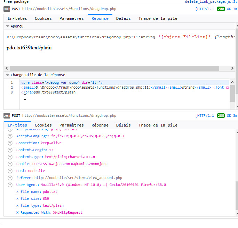Click the Content-Length value 17
The image size is (238, 228).
pyautogui.click(x=51, y=150)
